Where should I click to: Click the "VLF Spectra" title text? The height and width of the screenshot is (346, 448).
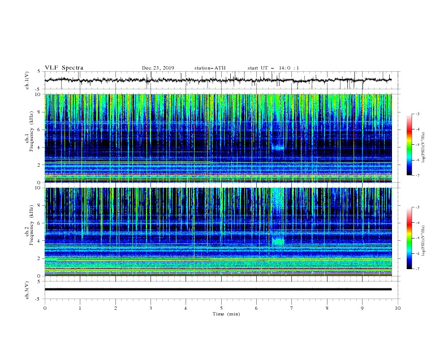click(64, 68)
